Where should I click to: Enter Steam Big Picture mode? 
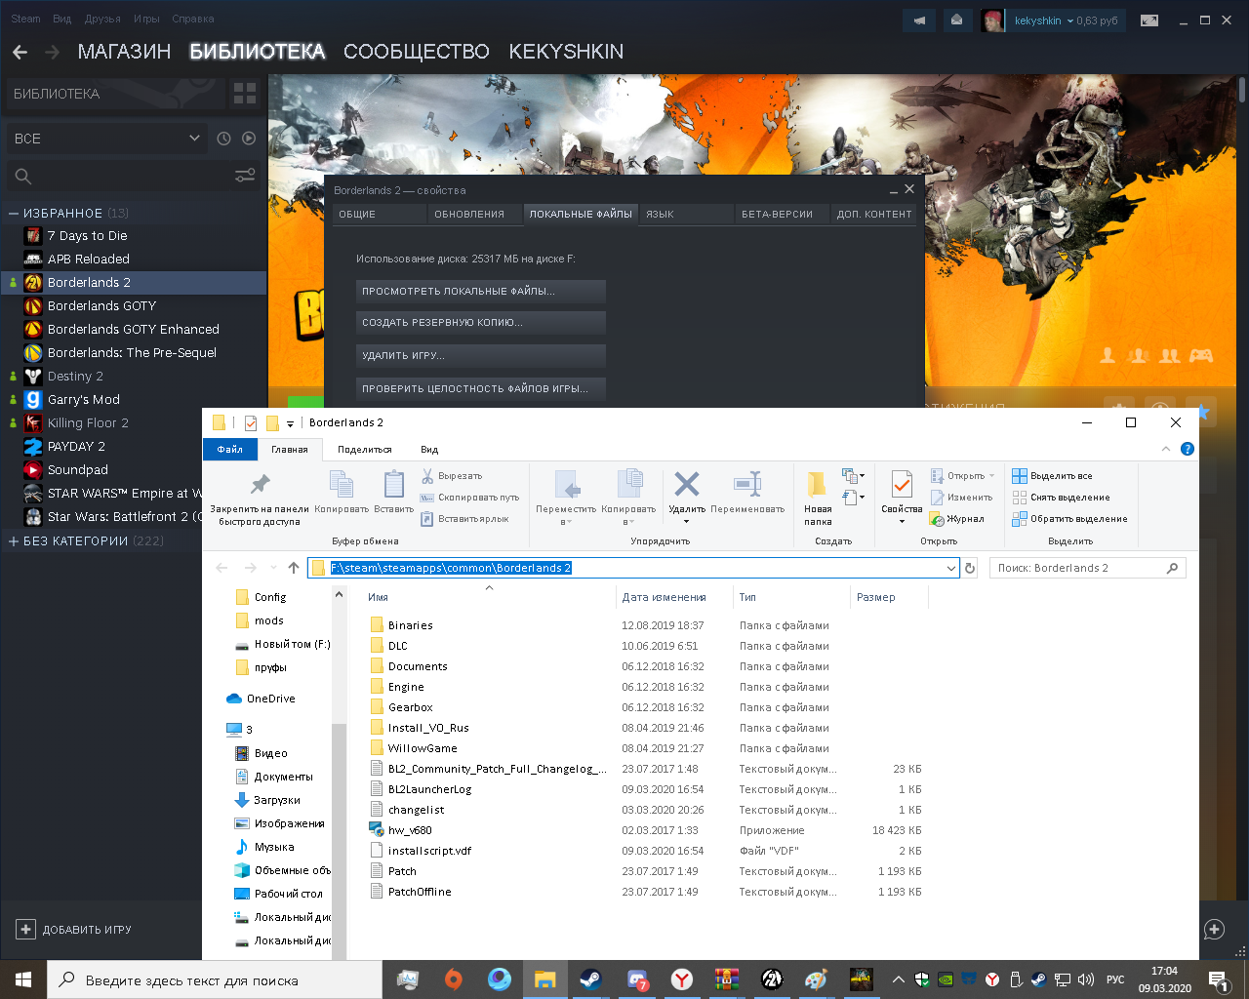(1149, 20)
